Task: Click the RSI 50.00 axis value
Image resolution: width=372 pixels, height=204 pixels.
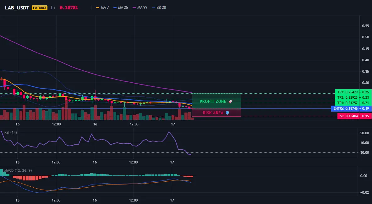Action: click(x=364, y=133)
